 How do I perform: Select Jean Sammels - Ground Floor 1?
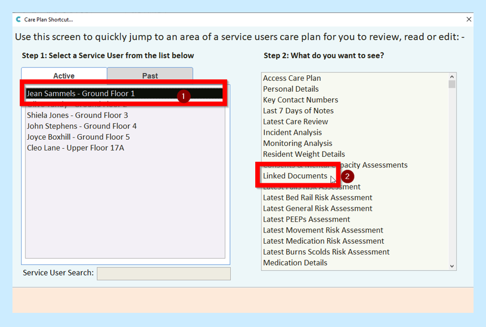pyautogui.click(x=124, y=93)
